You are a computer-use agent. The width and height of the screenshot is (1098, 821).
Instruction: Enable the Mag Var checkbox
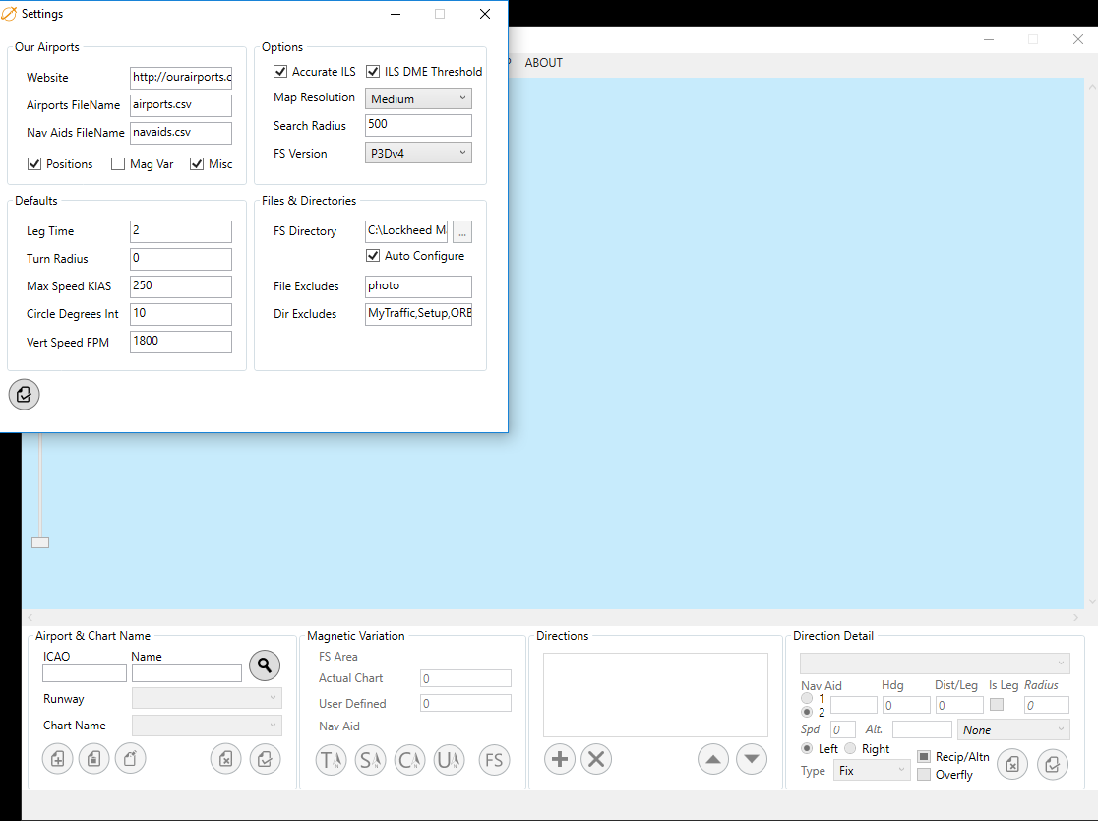[x=118, y=164]
